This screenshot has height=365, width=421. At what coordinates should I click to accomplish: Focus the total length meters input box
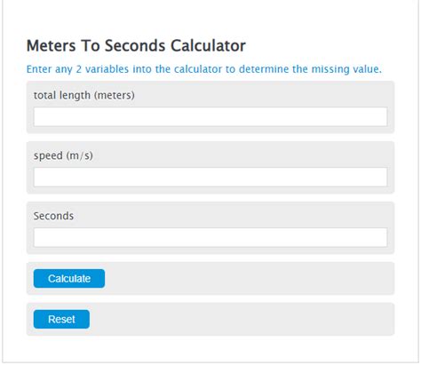coord(210,116)
